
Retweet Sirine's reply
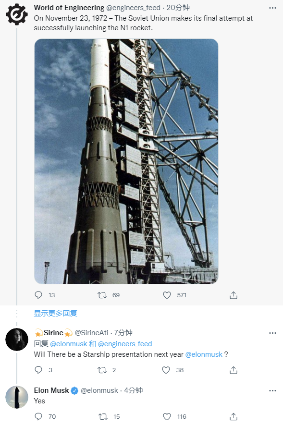[102, 370]
